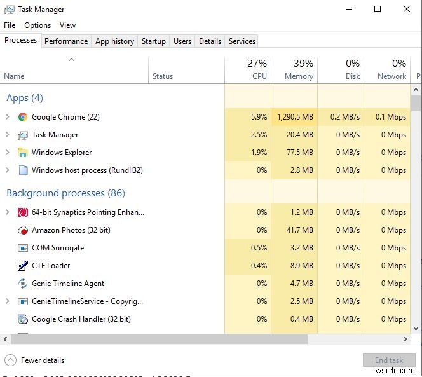Click the End task button
The width and height of the screenshot is (422, 377).
click(x=389, y=360)
